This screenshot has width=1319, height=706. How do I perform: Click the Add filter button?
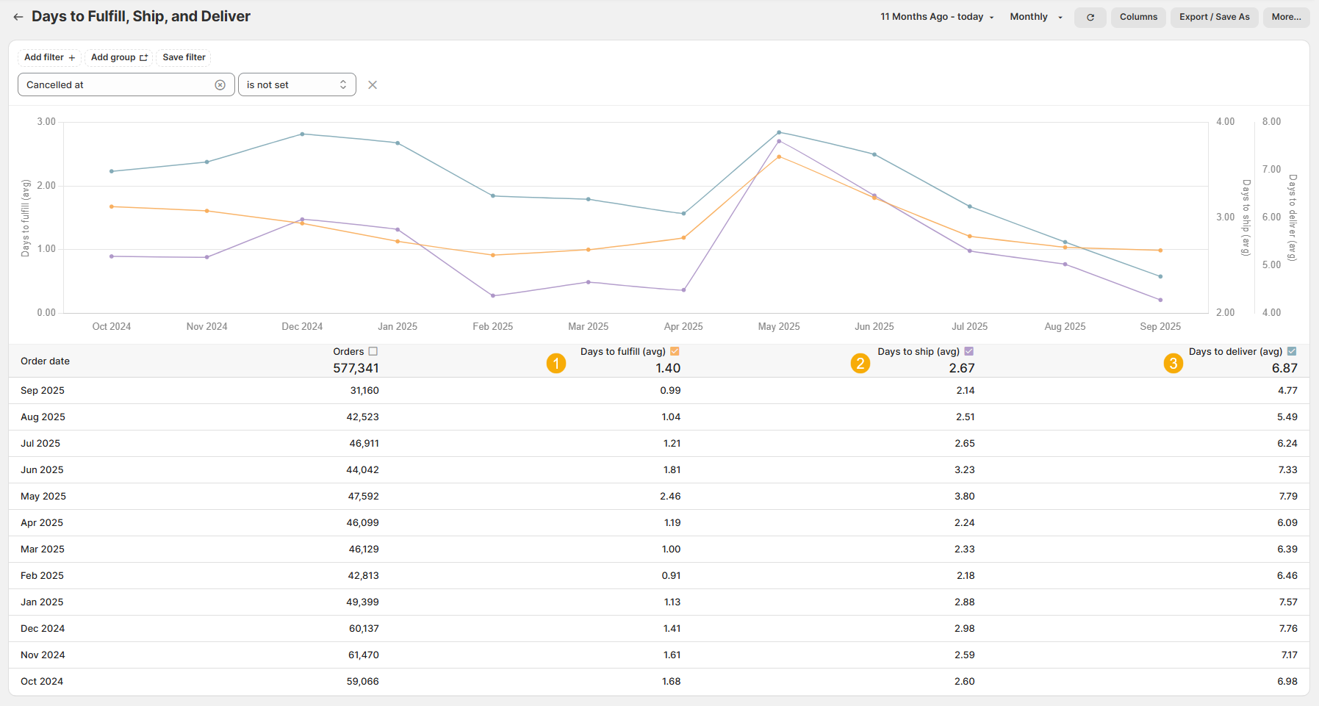[49, 57]
